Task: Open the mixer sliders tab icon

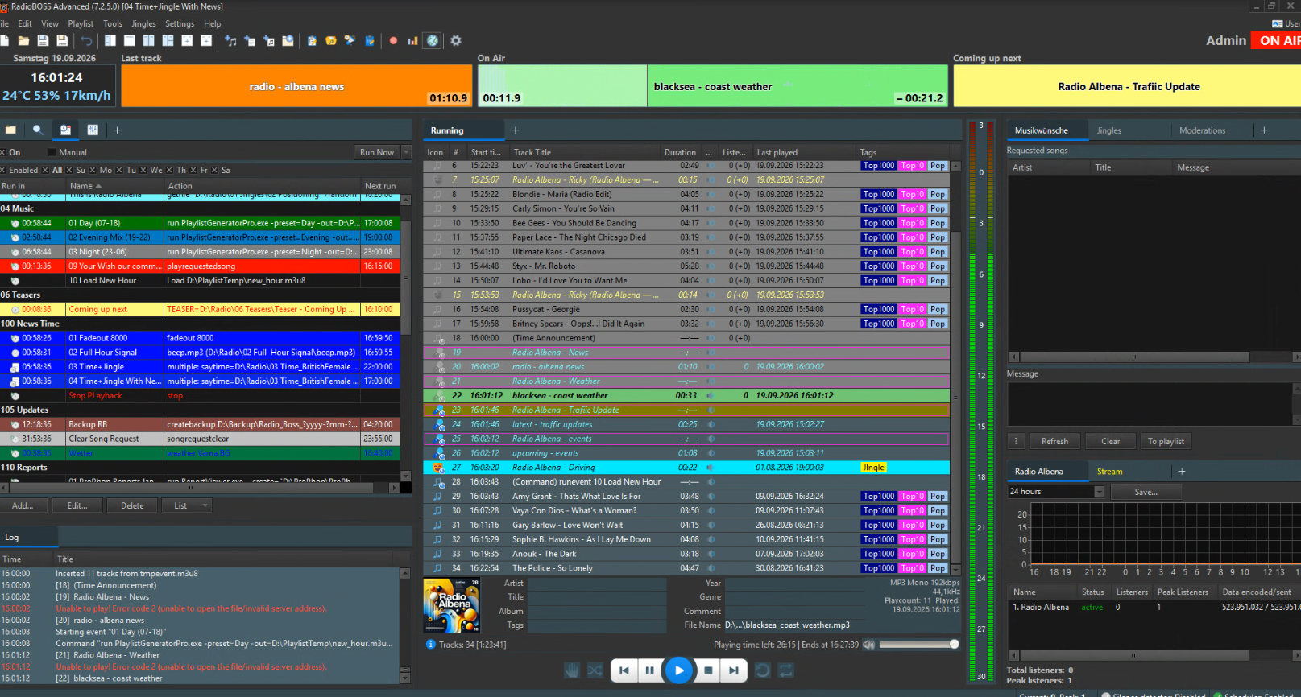Action: [93, 130]
